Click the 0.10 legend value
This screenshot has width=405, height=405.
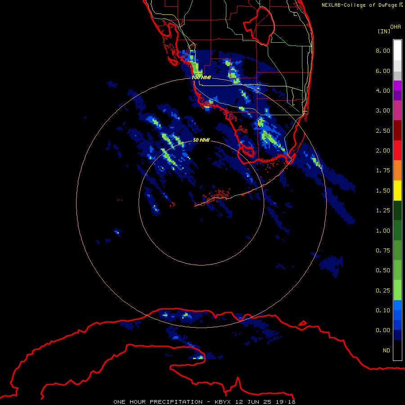tap(383, 310)
